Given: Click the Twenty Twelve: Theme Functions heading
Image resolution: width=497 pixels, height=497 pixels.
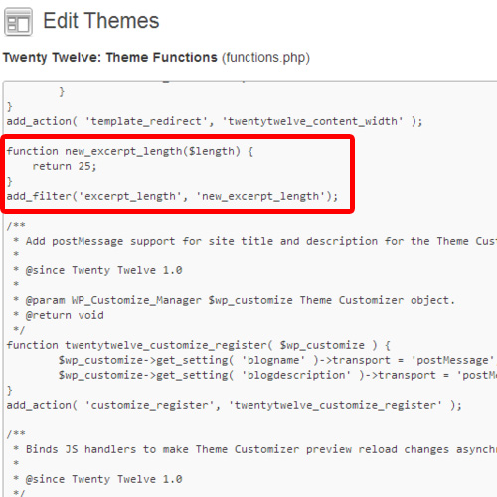Looking at the screenshot, I should pos(110,58).
